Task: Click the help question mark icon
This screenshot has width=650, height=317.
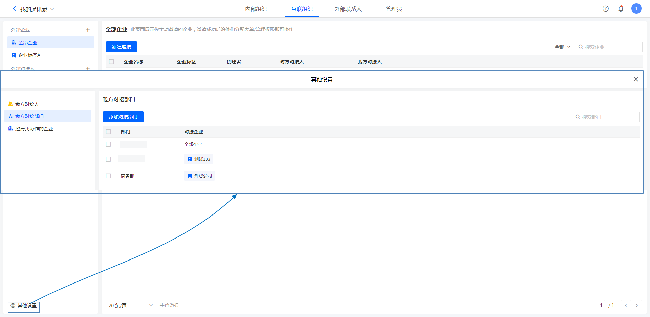Action: (606, 9)
